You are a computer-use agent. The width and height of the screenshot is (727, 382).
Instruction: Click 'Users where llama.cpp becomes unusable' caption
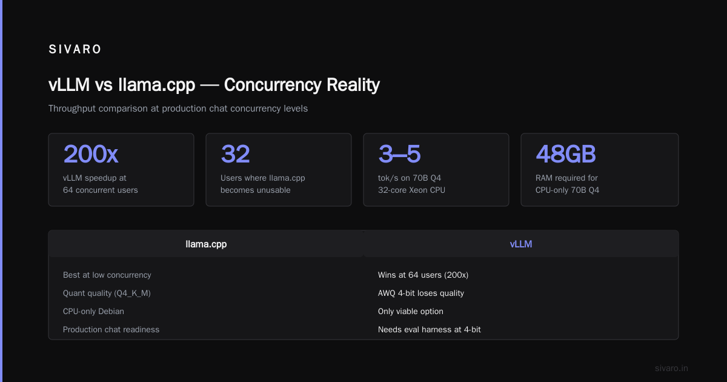(x=263, y=184)
